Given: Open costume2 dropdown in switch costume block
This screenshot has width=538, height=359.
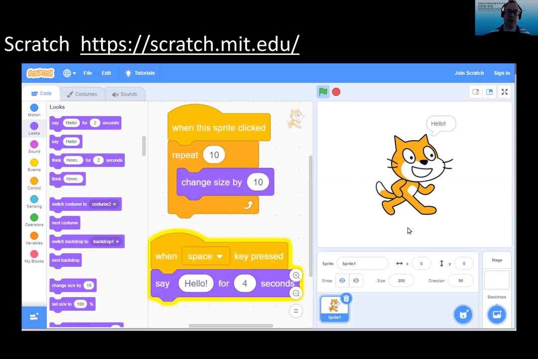Looking at the screenshot, I should click(x=104, y=204).
